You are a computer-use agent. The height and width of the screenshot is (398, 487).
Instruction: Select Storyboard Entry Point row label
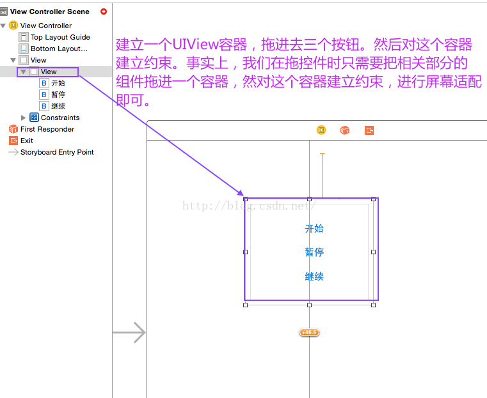coord(57,152)
